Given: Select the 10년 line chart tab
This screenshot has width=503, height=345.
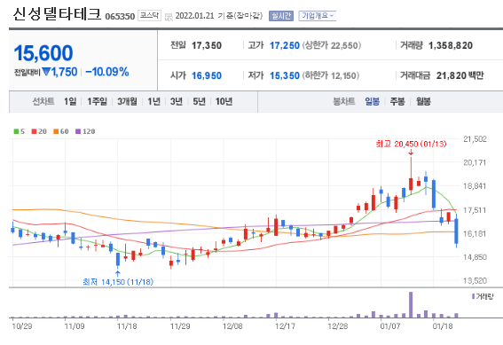Looking at the screenshot, I should pos(224,102).
